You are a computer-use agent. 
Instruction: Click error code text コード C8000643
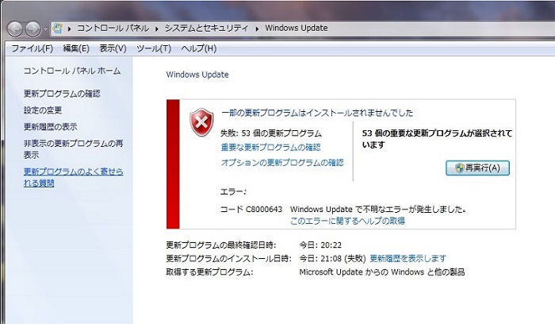point(251,209)
